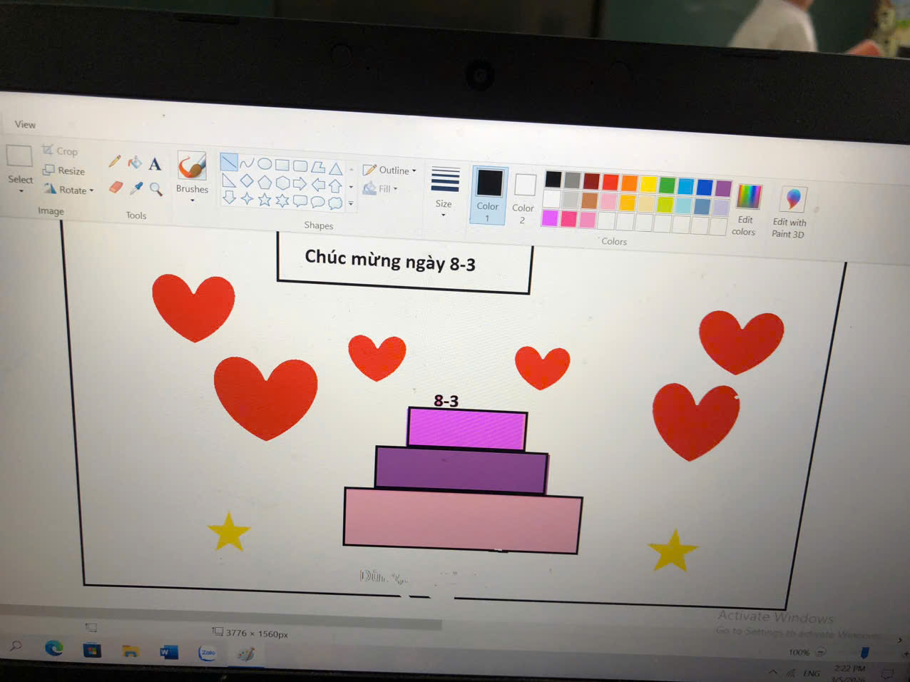This screenshot has height=682, width=910.
Task: Choose the Triangle shape in Shapes gallery
Action: coord(336,169)
